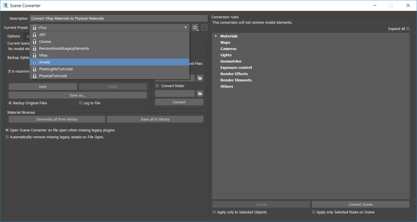Click the preset settings gear icon
This screenshot has width=417, height=222.
[x=195, y=27]
